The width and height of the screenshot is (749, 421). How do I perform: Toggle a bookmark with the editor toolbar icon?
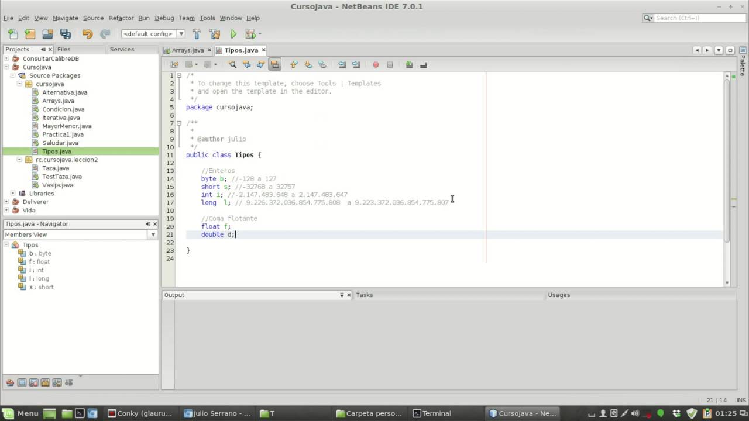pos(322,64)
